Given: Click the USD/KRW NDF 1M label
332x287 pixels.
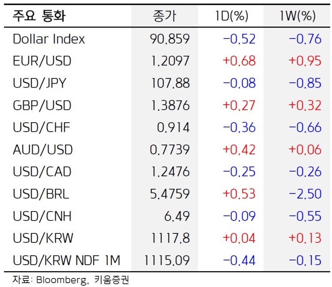Looking at the screenshot, I should click(x=67, y=260).
